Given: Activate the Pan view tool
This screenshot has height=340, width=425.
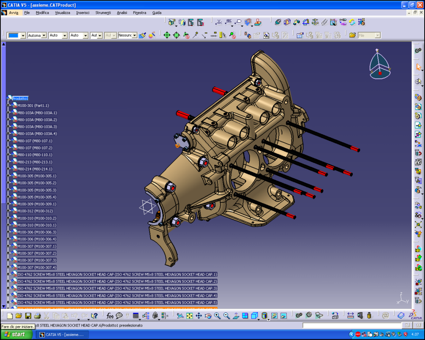Looking at the screenshot, I should [x=199, y=316].
